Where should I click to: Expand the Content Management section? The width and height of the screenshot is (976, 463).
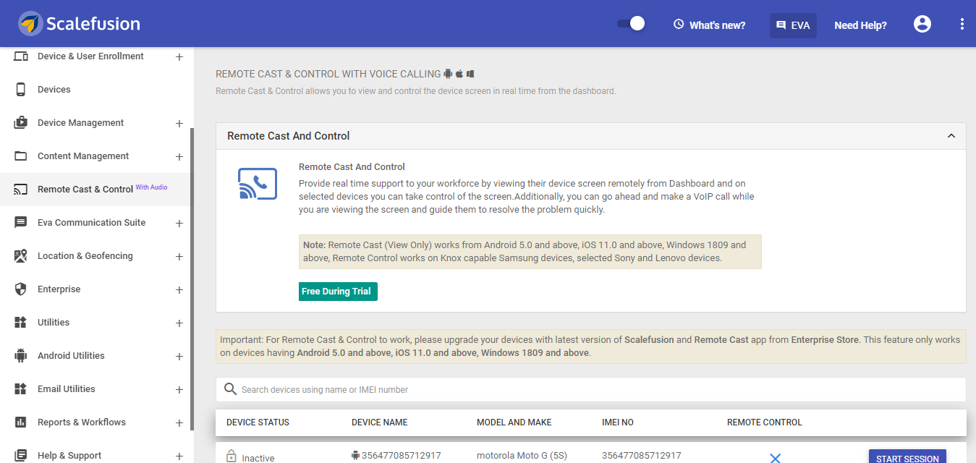(179, 157)
